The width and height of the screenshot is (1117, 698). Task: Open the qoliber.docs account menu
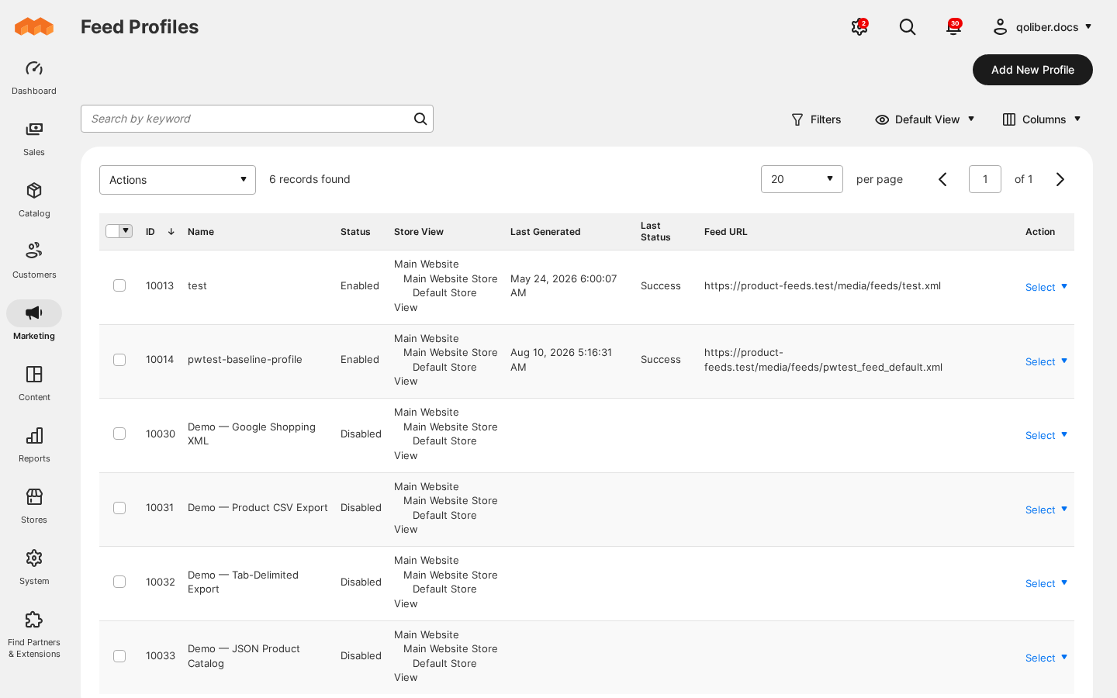pyautogui.click(x=1043, y=27)
